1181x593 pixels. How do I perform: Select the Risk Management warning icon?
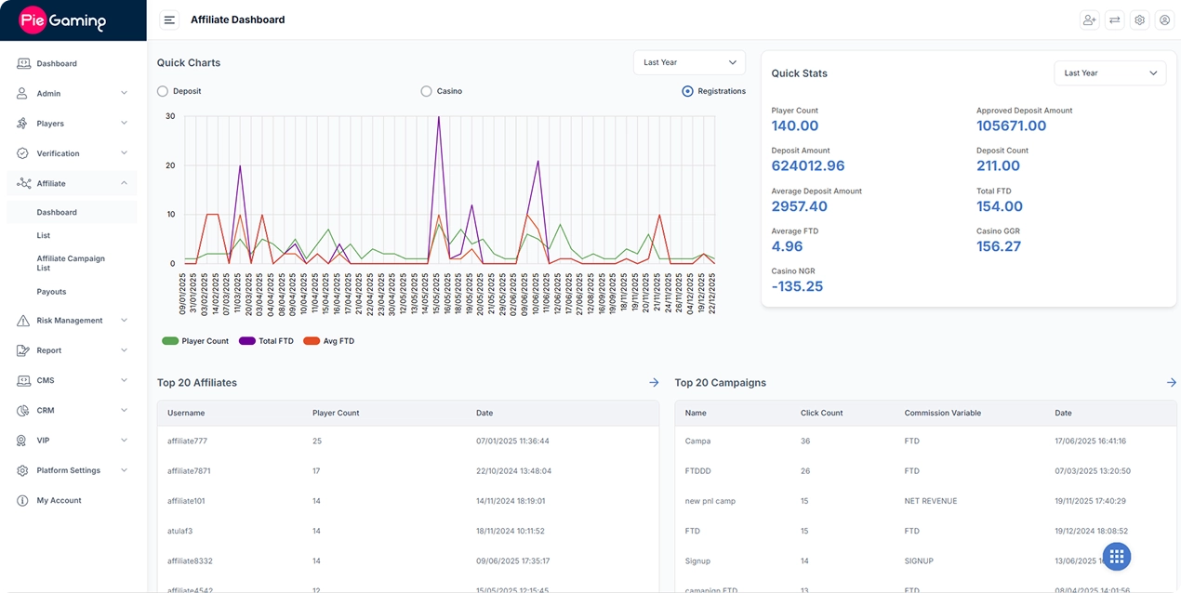(22, 320)
